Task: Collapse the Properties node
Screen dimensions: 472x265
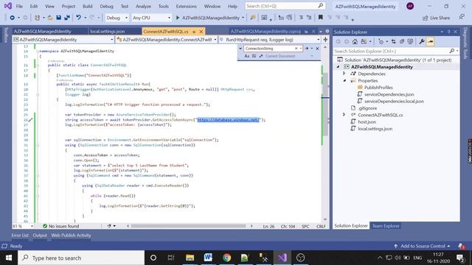Action: 344,80
